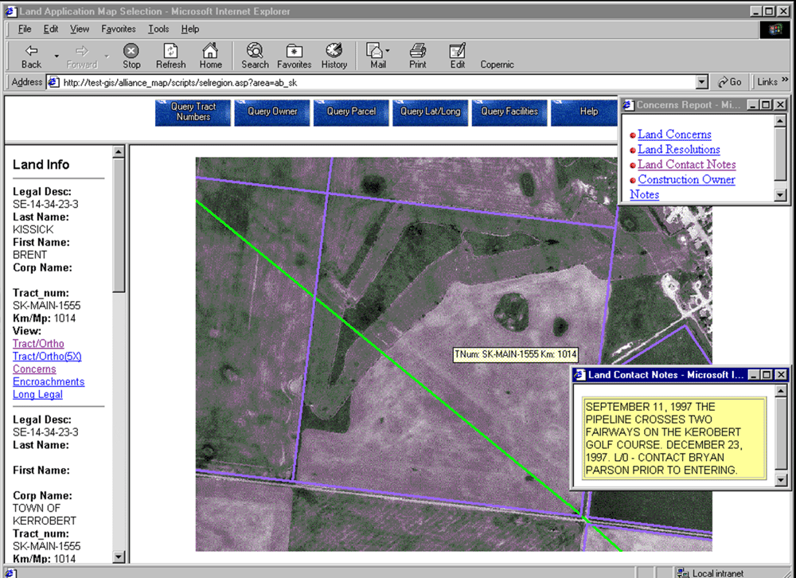Click the Query Parcel button

click(x=351, y=111)
